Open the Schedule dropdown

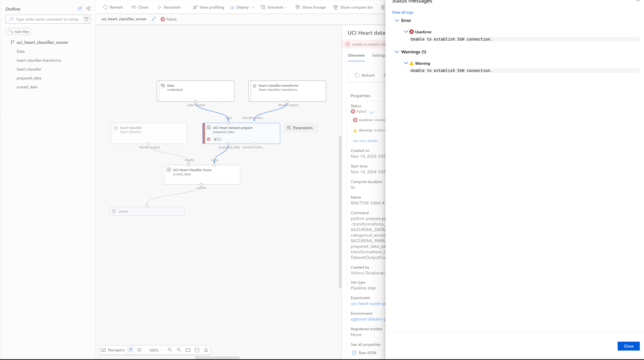click(x=274, y=7)
